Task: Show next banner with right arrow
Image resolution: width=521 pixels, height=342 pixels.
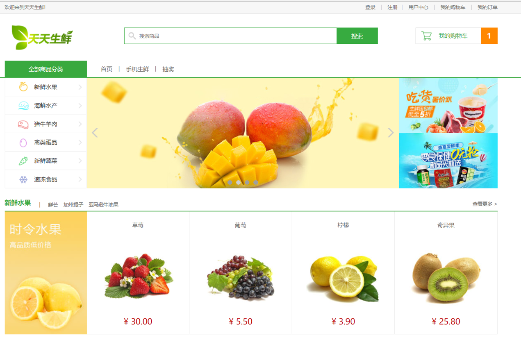Action: coord(391,133)
